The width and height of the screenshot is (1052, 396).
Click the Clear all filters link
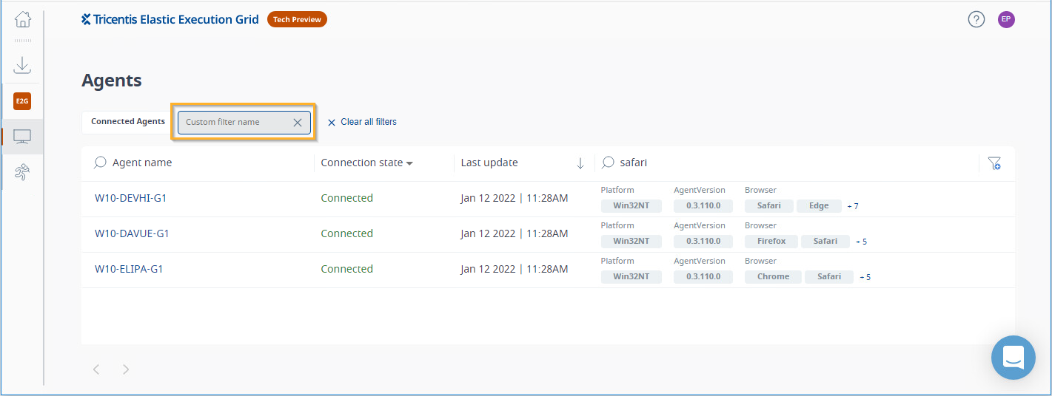tap(362, 122)
